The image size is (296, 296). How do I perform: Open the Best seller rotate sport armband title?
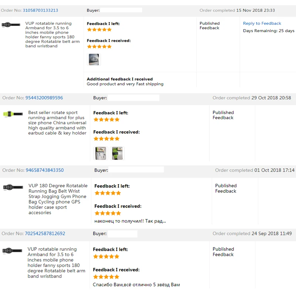57,123
